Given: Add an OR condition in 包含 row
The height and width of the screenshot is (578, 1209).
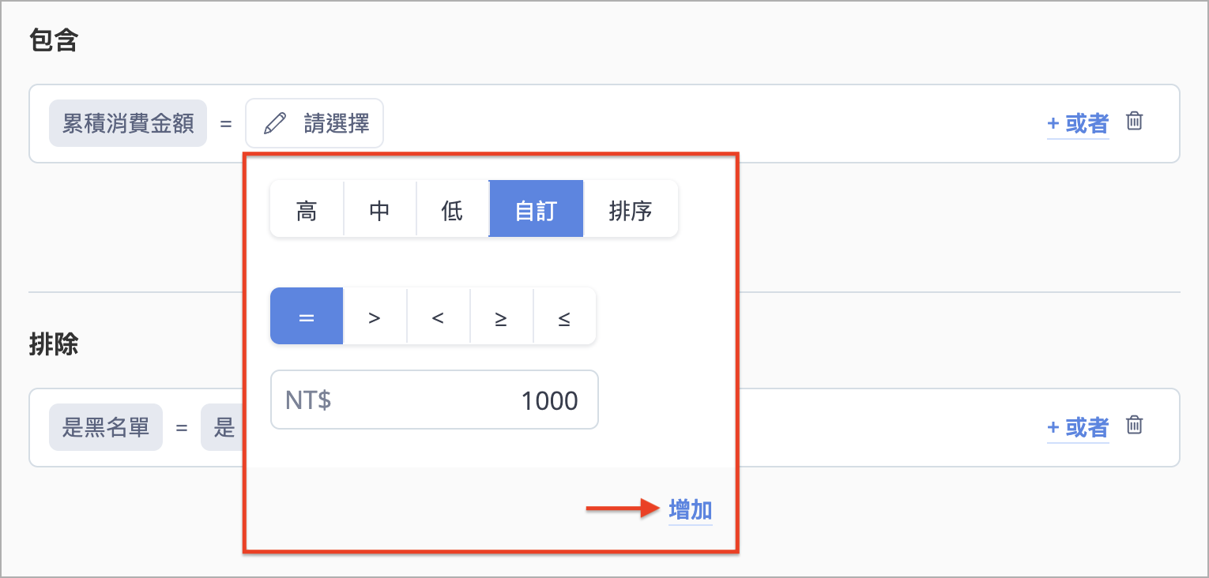Looking at the screenshot, I should point(1078,123).
